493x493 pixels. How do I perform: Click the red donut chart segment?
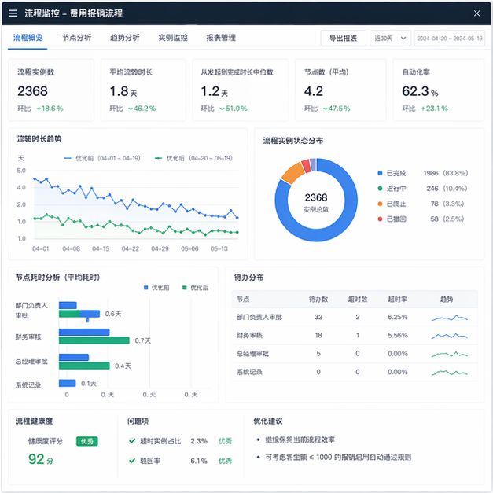click(306, 166)
